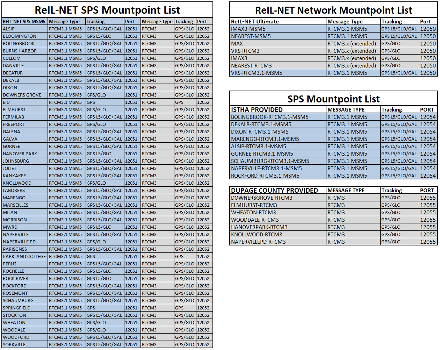Select the MARENGO-RTCM3.1-MSM5 mountpoint cell
This screenshot has height=350, width=440.
point(265,139)
